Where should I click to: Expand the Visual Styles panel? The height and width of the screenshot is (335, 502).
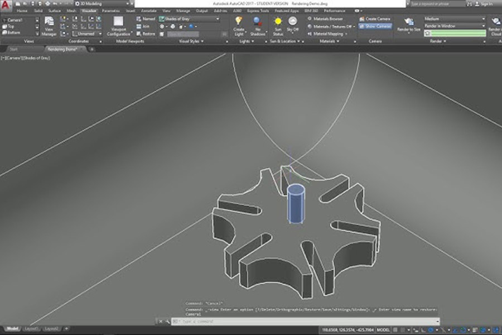tap(191, 41)
